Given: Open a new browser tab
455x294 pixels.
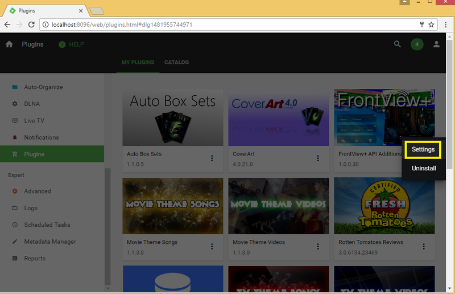Looking at the screenshot, I should coord(97,11).
